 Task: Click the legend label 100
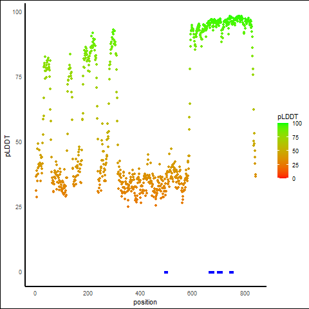pos(297,124)
